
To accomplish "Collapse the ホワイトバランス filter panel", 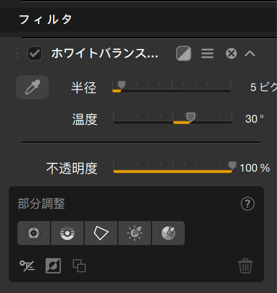I will 250,53.
